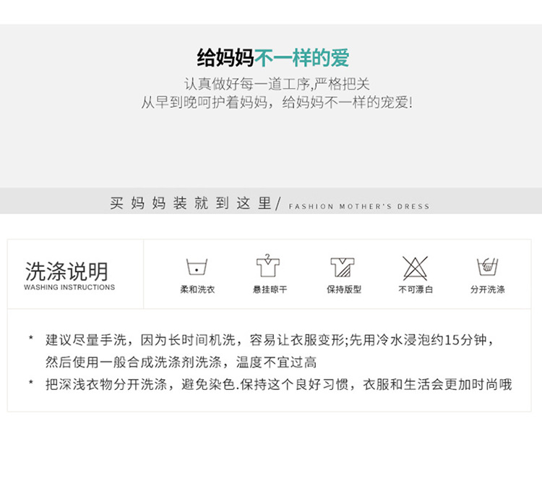Click the WASHING INSTRUCTIONS subtitle
Image resolution: width=542 pixels, height=481 pixels.
69,287
